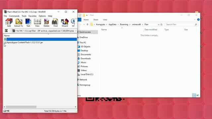Open Pictures in Explorer sidebar
This screenshot has height=119, width=212.
coord(84,66)
